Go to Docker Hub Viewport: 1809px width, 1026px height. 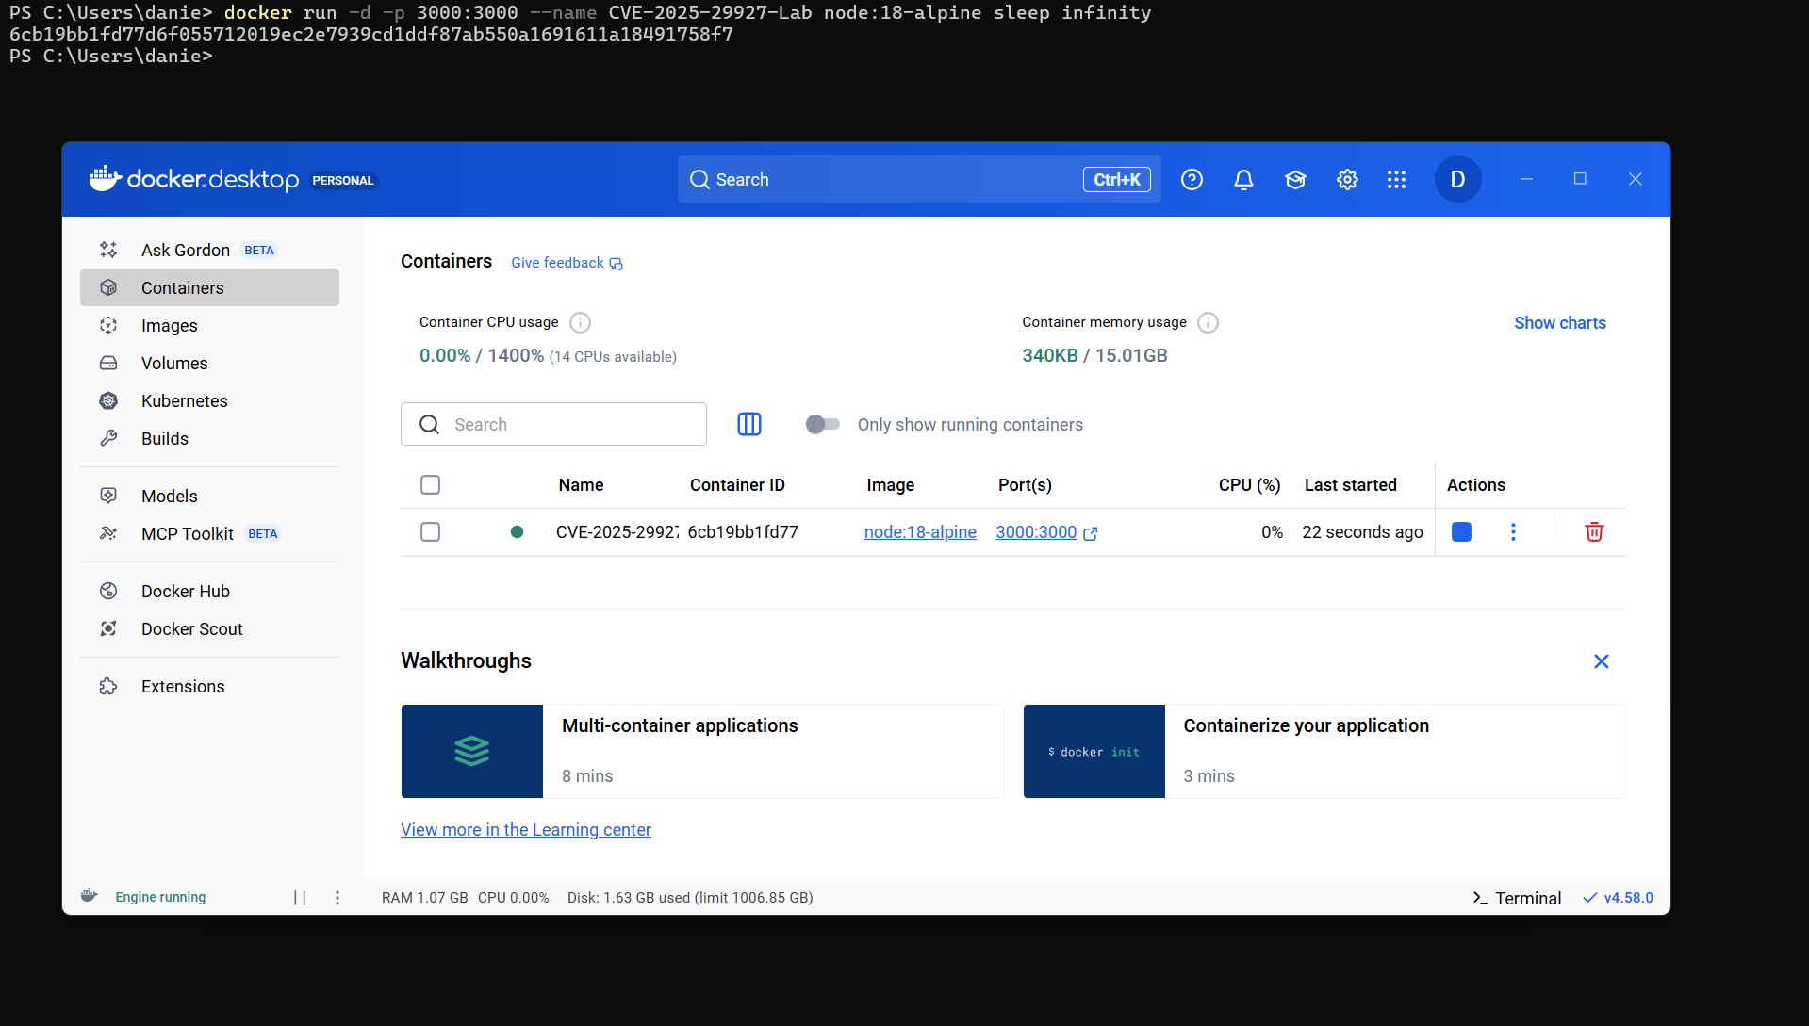coord(209,591)
